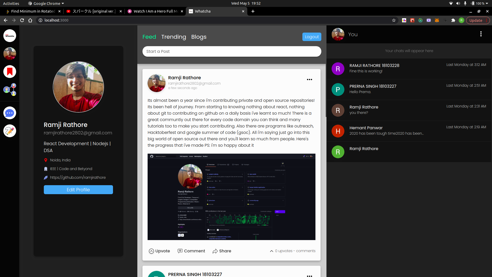Viewport: 492px width, 277px height.
Task: Bookmark this page with star icon
Action: point(394,20)
